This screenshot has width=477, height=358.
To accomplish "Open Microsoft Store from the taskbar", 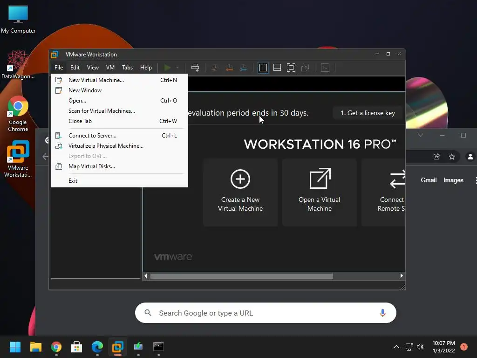I will pyautogui.click(x=76, y=347).
